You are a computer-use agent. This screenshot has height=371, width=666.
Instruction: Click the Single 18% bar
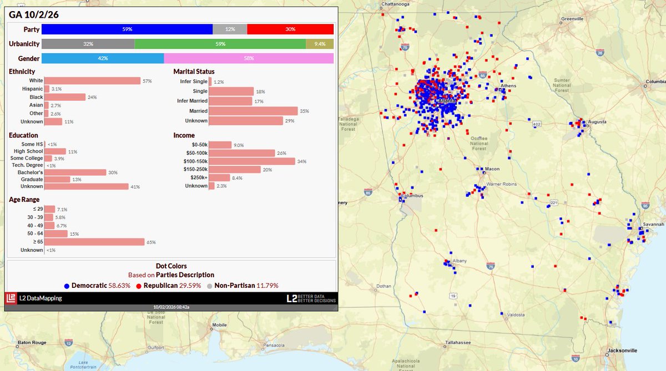tap(231, 91)
